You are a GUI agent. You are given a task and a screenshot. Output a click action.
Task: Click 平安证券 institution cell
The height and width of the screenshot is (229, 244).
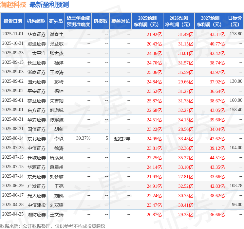[37, 91]
